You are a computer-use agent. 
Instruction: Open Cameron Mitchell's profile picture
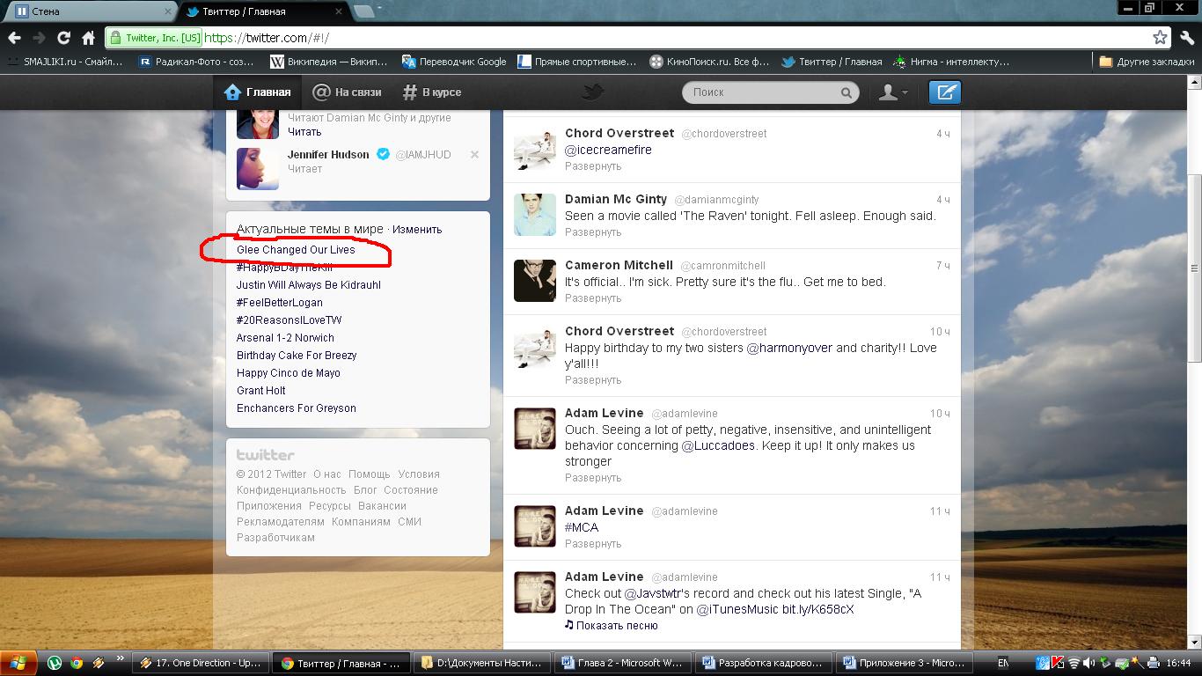pyautogui.click(x=534, y=281)
